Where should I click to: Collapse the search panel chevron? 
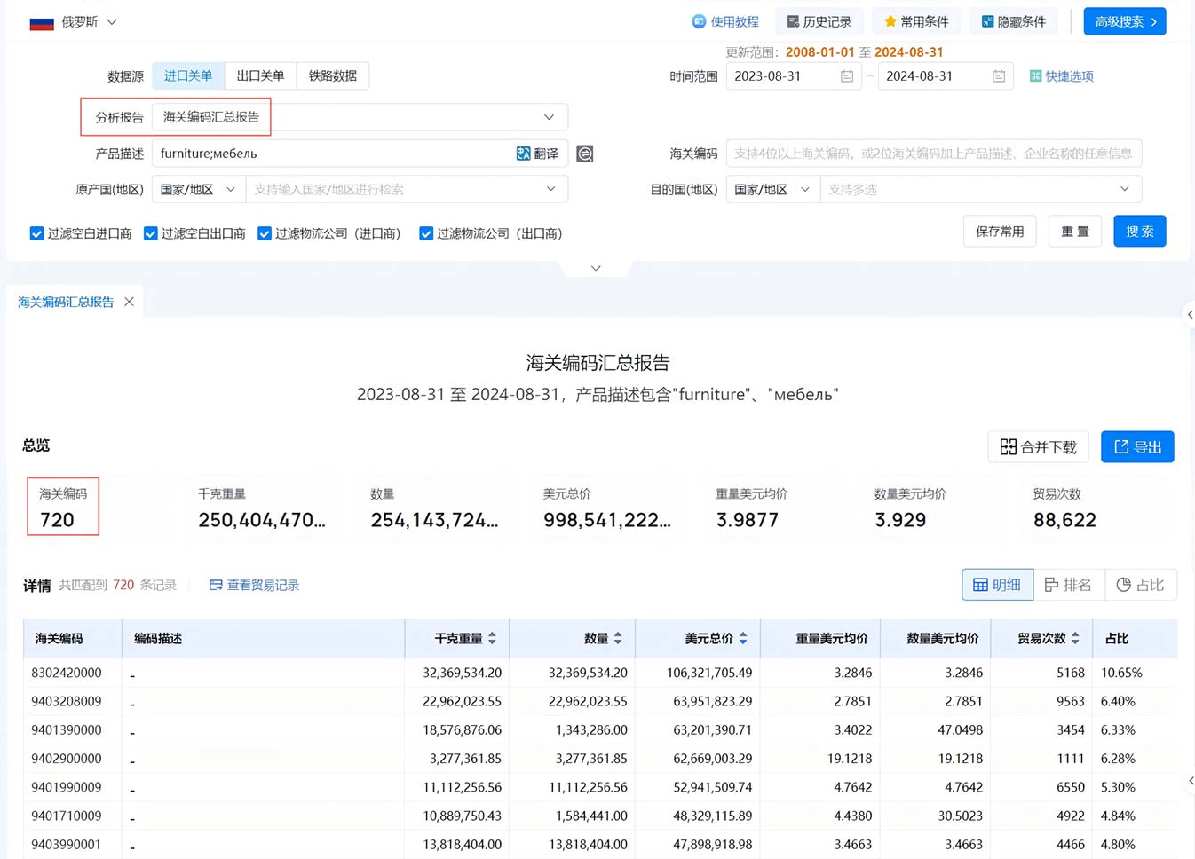pos(596,268)
